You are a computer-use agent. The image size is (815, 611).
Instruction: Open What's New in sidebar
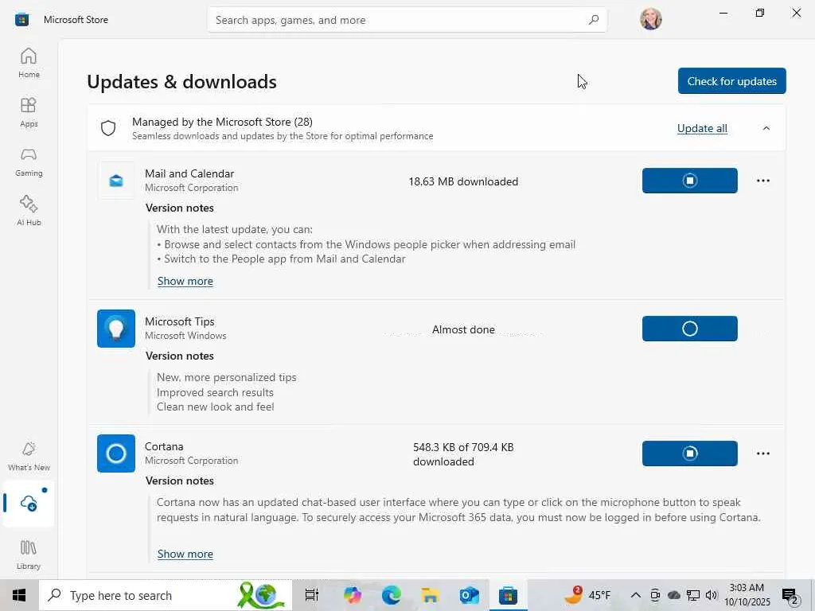29,456
